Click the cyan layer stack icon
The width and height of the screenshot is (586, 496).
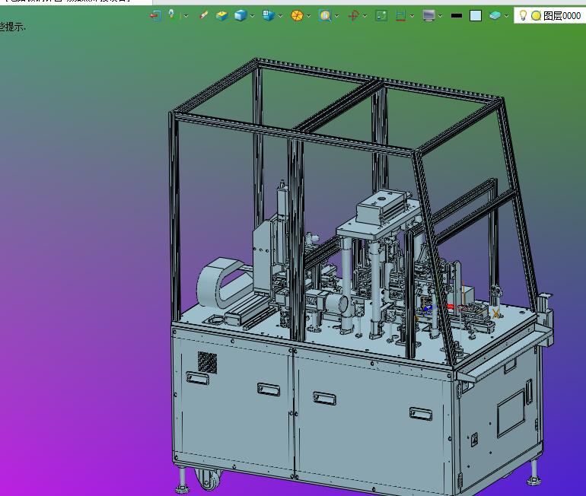pyautogui.click(x=495, y=16)
